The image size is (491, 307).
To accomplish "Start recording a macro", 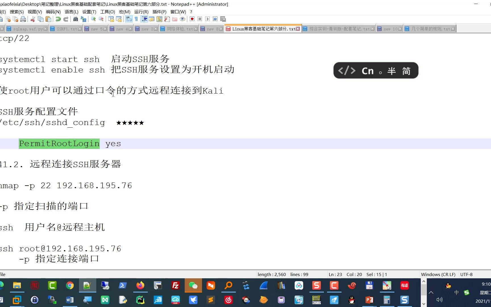I will coord(192,19).
